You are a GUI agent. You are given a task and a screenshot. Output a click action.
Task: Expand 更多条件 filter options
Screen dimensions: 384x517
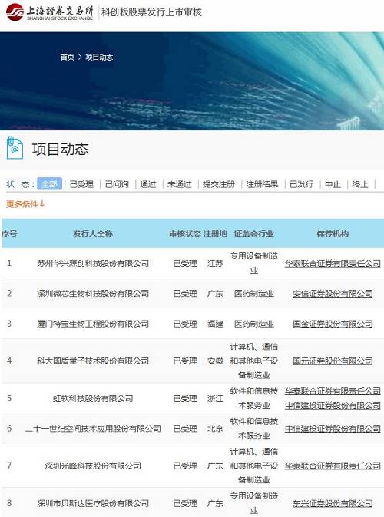click(25, 204)
